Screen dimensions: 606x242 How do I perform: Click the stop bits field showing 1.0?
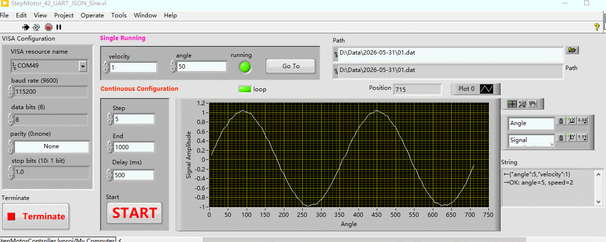tap(51, 172)
